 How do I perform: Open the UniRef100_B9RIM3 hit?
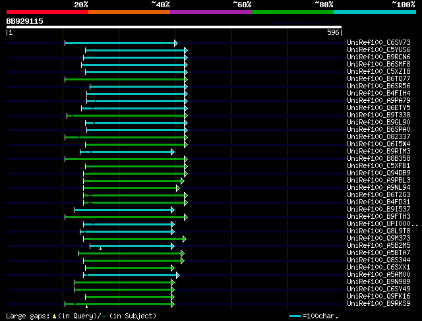pyautogui.click(x=378, y=152)
